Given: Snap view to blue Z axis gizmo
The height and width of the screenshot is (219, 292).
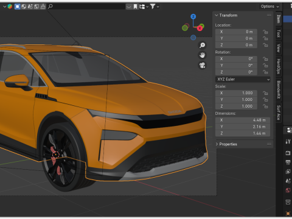Looking at the screenshot, I should [193, 16].
